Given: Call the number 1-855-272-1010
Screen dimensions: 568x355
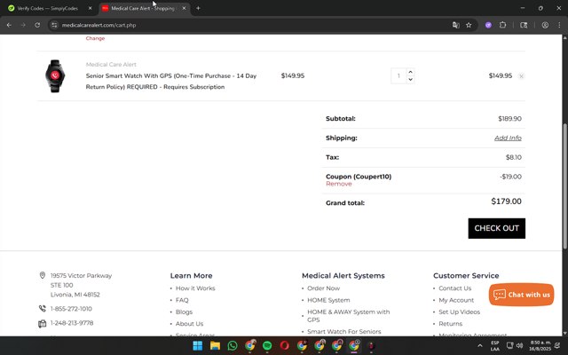Looking at the screenshot, I should click(x=71, y=309).
